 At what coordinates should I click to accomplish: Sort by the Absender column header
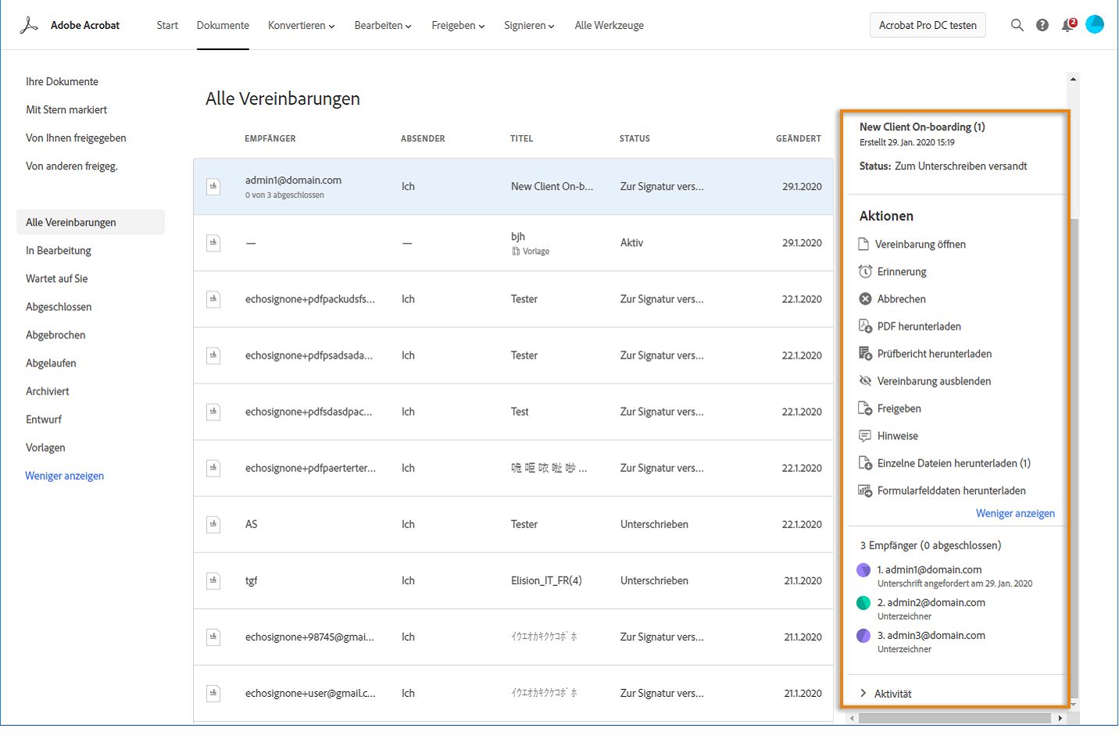pos(423,138)
